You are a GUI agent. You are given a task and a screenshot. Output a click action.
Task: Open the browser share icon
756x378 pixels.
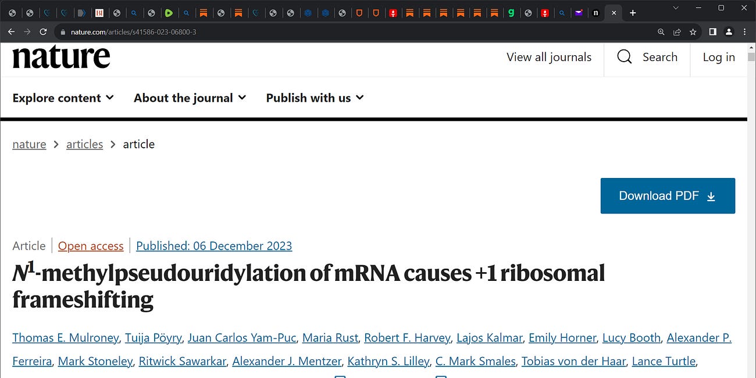pyautogui.click(x=676, y=32)
